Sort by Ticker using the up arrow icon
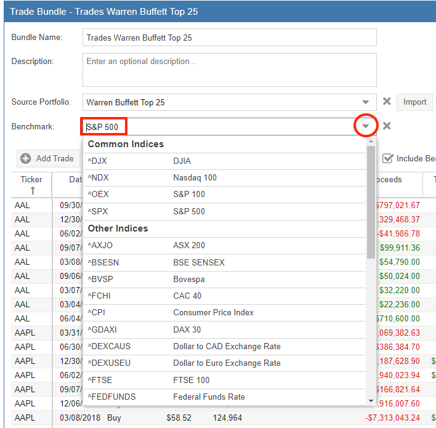The image size is (436, 428). click(33, 190)
